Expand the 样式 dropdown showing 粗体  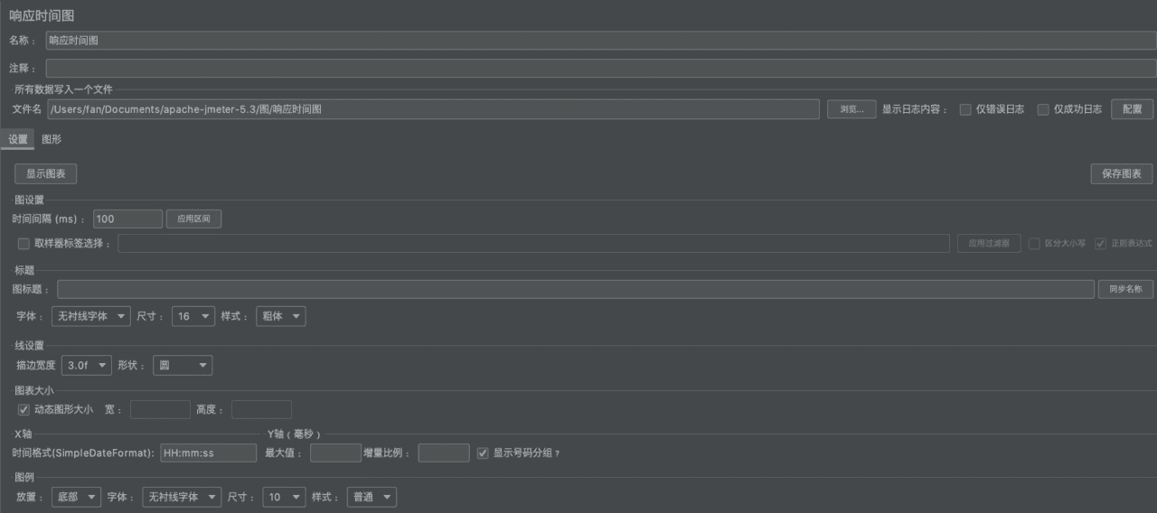pyautogui.click(x=280, y=316)
